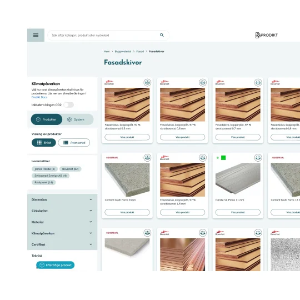Toggle Inkludera biogen CO2 switch

click(x=69, y=105)
